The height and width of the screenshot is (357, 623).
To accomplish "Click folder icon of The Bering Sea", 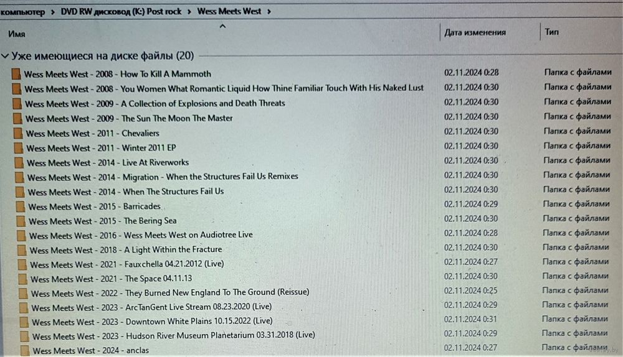I will tap(21, 221).
